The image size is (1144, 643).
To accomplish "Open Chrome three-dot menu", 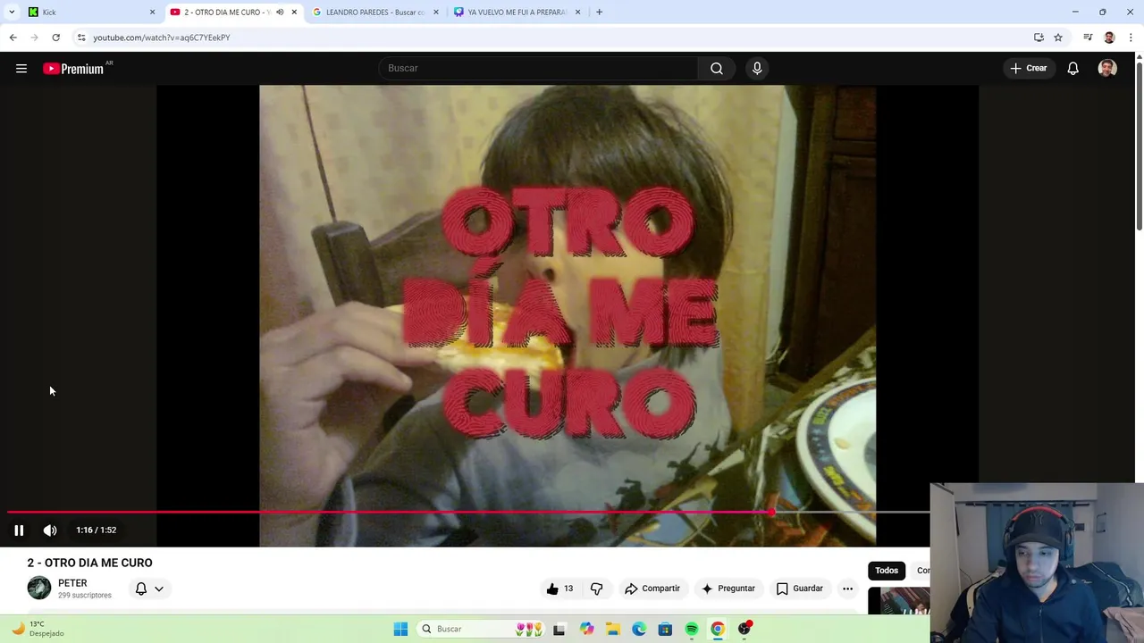I will coord(1131,38).
